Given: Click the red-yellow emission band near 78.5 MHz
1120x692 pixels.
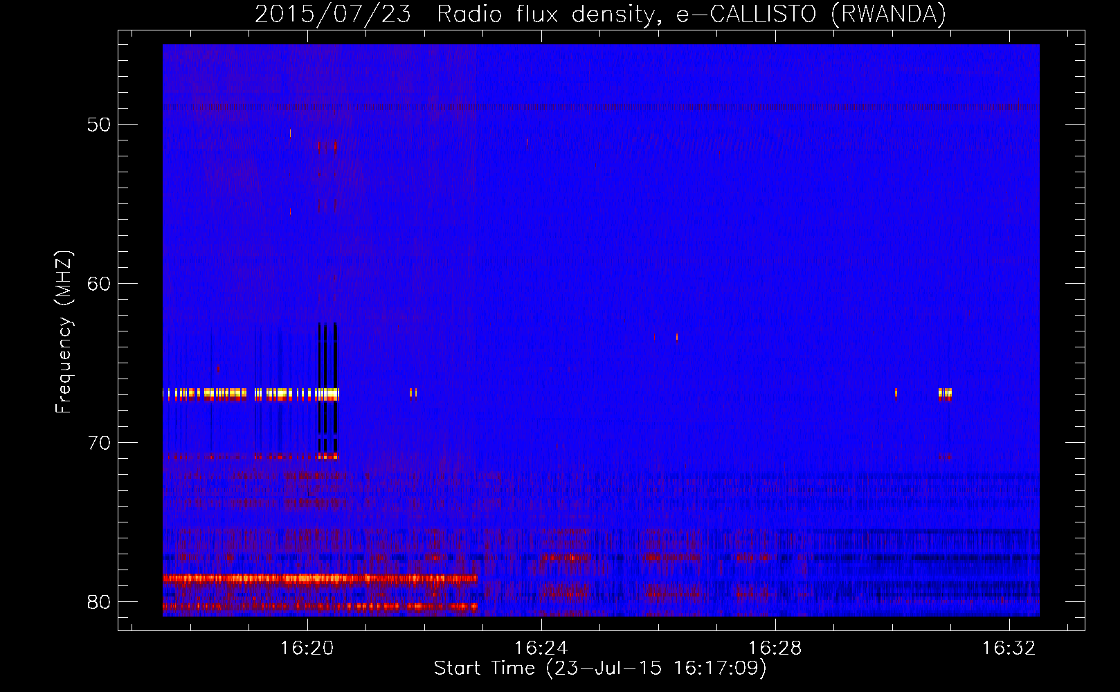Looking at the screenshot, I should tap(320, 579).
